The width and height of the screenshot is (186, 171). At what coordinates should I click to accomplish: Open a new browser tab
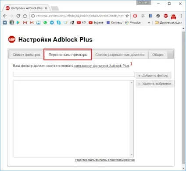pyautogui.click(x=55, y=8)
